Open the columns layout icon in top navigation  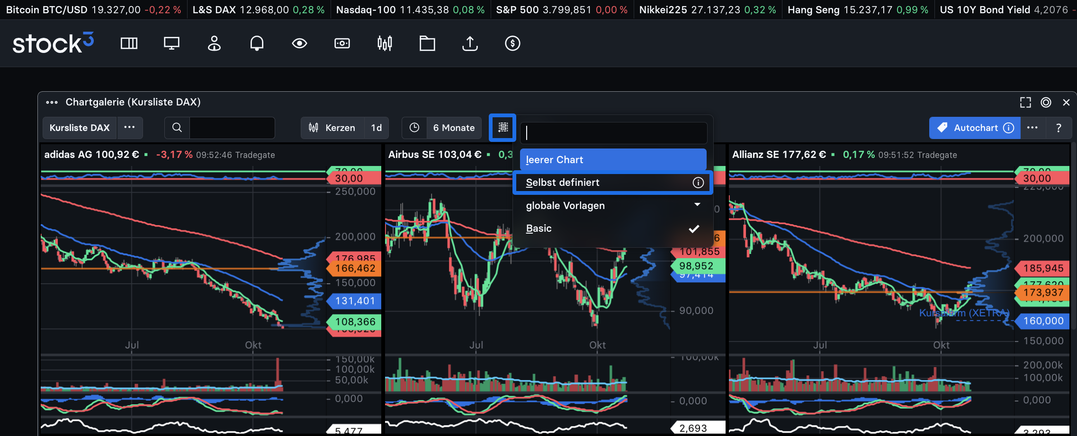tap(129, 44)
